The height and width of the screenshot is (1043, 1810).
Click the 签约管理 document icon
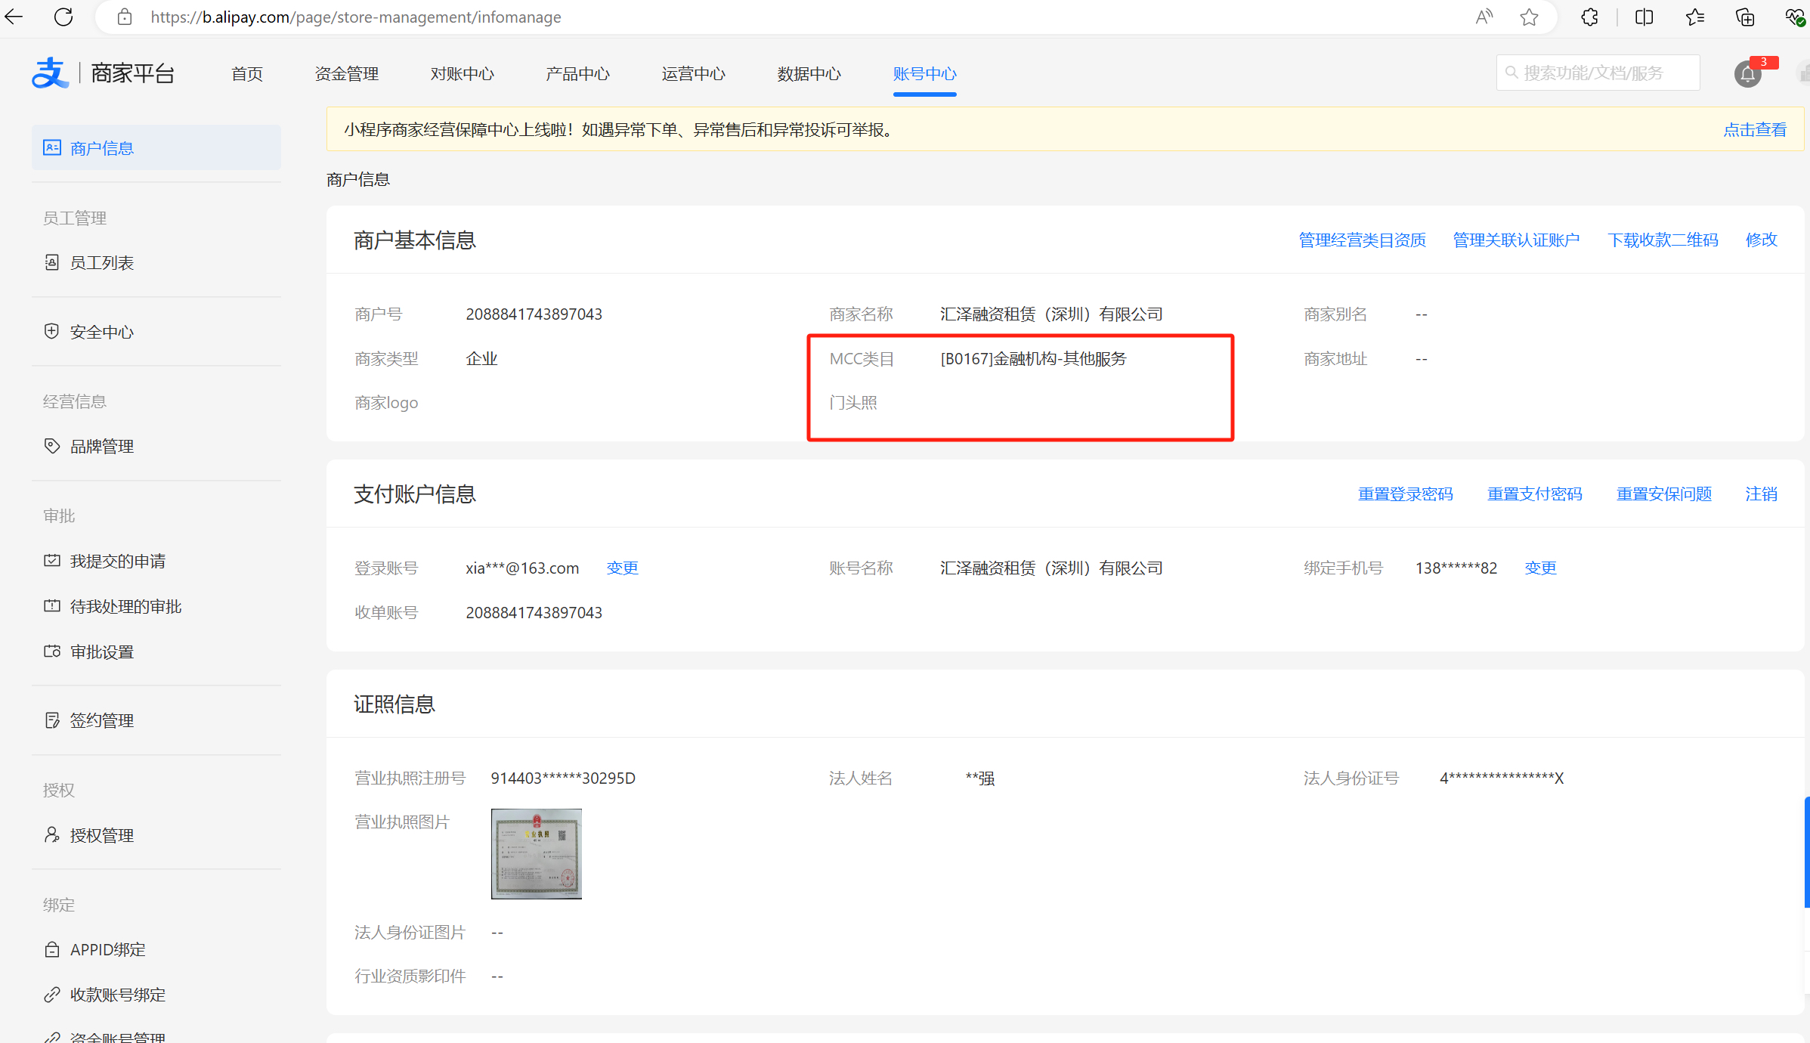[x=52, y=720]
